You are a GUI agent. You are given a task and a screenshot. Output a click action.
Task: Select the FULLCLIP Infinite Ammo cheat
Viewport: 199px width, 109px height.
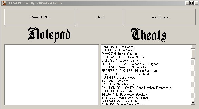pyautogui.click(x=117, y=50)
